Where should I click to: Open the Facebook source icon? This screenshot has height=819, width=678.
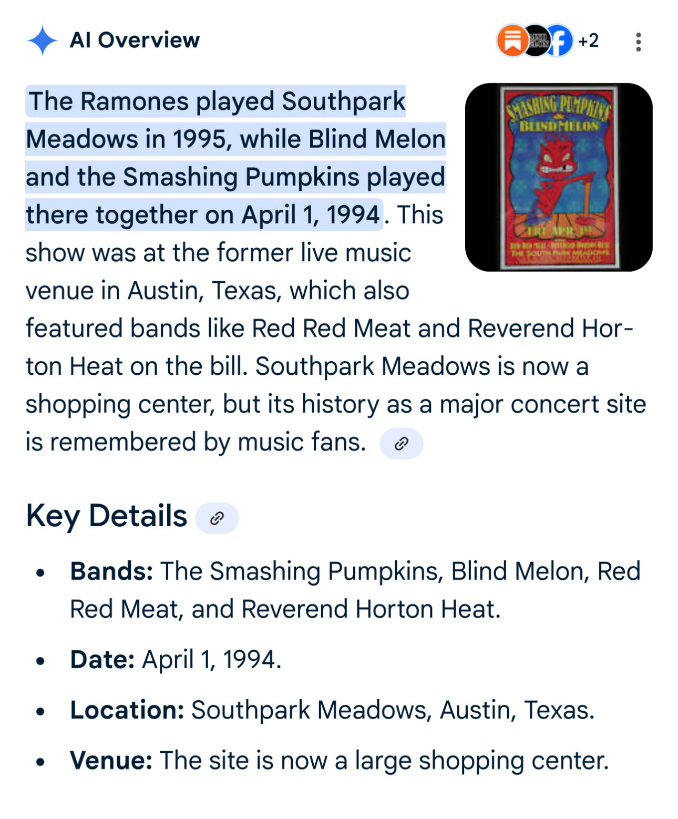[559, 40]
